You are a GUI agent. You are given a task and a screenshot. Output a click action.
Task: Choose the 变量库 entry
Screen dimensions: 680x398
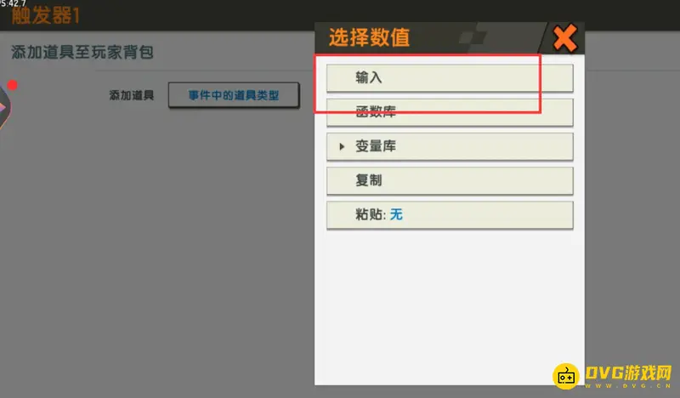pos(450,146)
